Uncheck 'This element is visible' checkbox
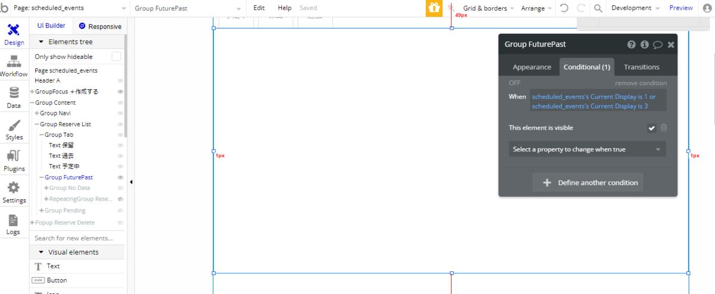This screenshot has height=294, width=715. coord(652,128)
